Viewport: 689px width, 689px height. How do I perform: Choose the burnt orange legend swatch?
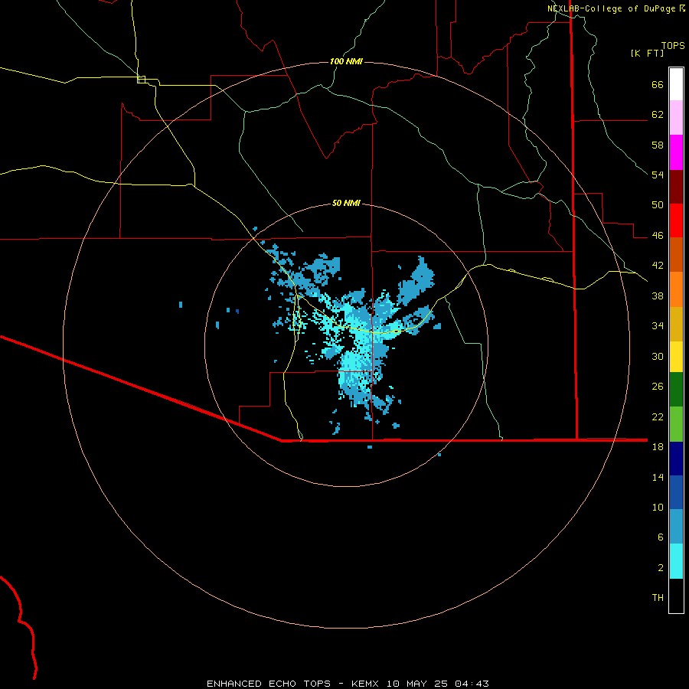(676, 255)
